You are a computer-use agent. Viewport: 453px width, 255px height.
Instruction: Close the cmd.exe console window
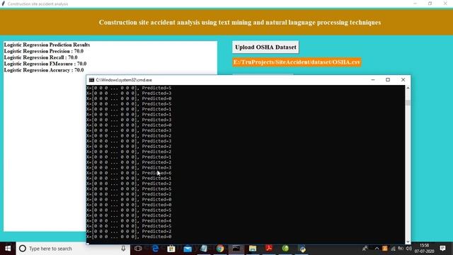[403, 80]
